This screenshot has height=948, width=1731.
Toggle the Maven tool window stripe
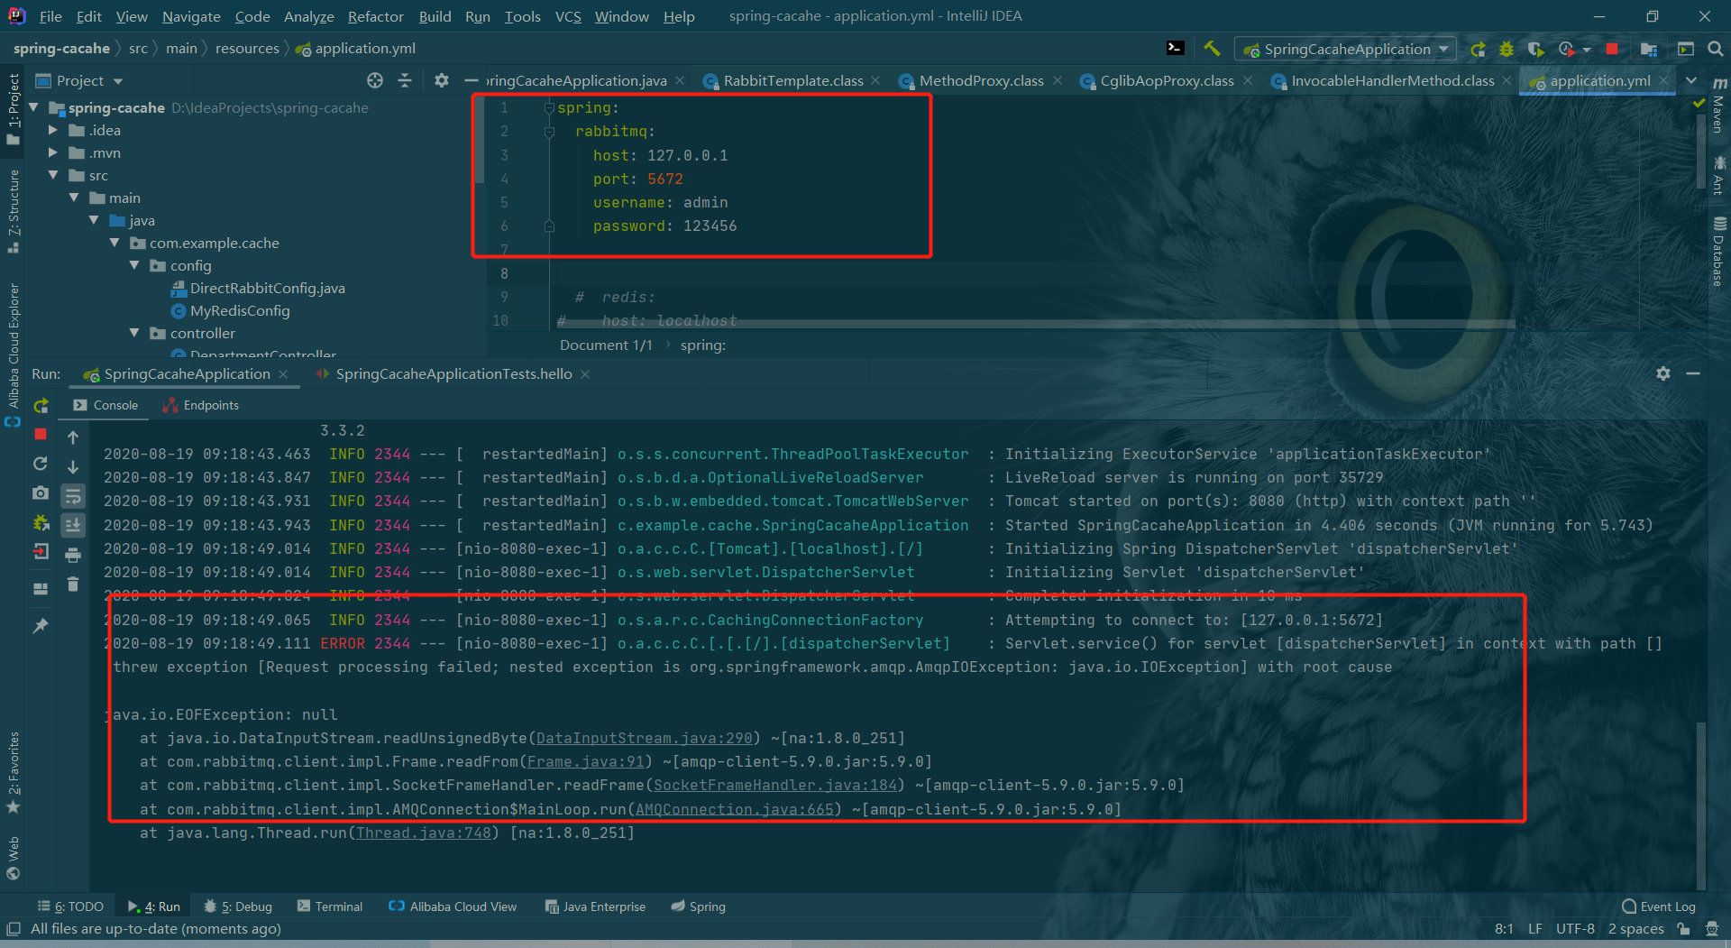pyautogui.click(x=1718, y=106)
